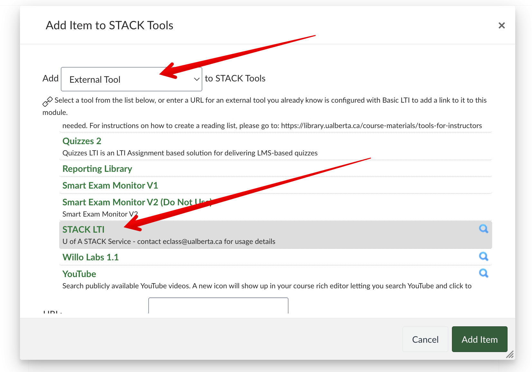The height and width of the screenshot is (372, 532).
Task: Choose Willo Labs 1.1 from list
Action: click(90, 257)
